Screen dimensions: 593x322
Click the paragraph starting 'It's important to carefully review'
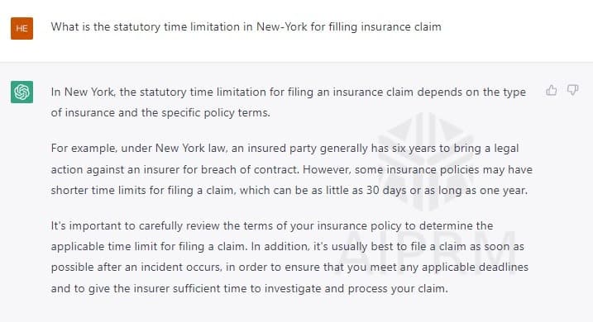[289, 257]
